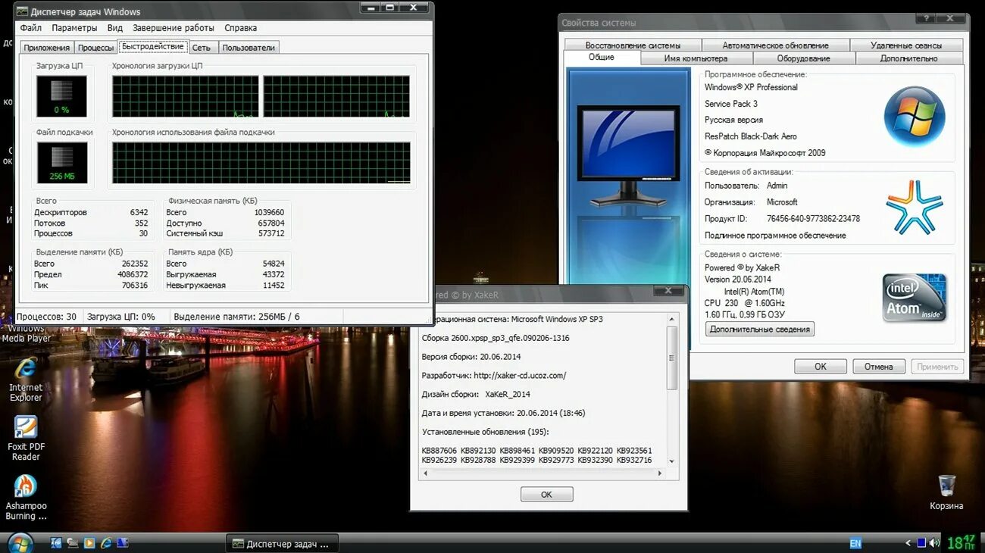Open Ashampoo Burning desktop shortcut
This screenshot has height=553, width=985.
point(26,498)
